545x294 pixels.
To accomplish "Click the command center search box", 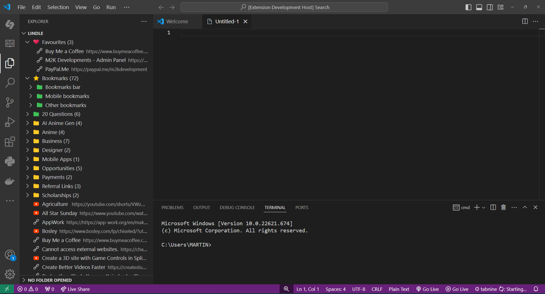I will (x=284, y=7).
